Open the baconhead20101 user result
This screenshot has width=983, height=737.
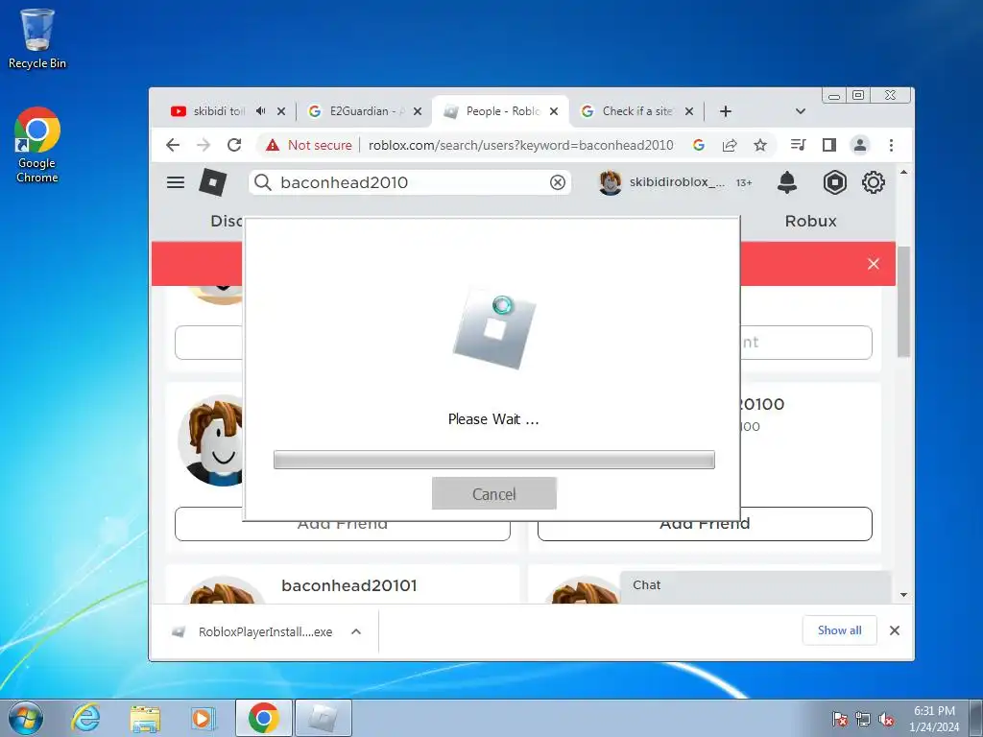[x=349, y=585]
